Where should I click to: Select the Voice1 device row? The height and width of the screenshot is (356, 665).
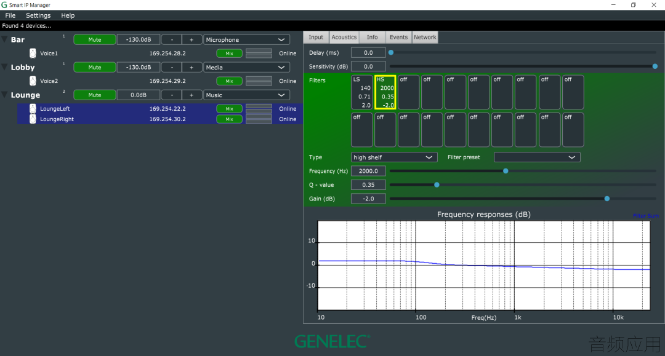pyautogui.click(x=160, y=53)
